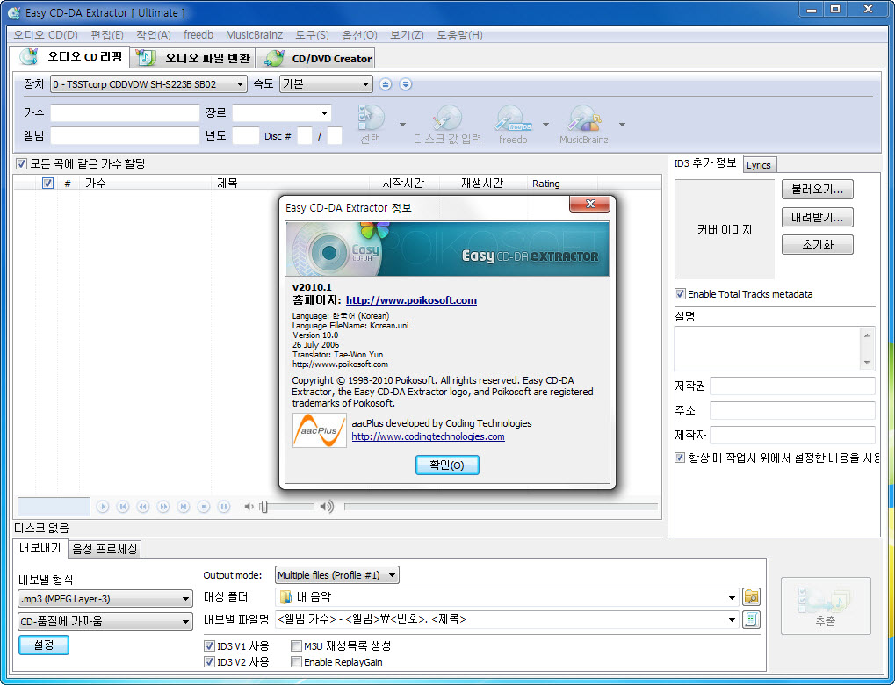This screenshot has width=895, height=685.
Task: Switch to 오디오 파일 변환 tab
Action: (193, 58)
